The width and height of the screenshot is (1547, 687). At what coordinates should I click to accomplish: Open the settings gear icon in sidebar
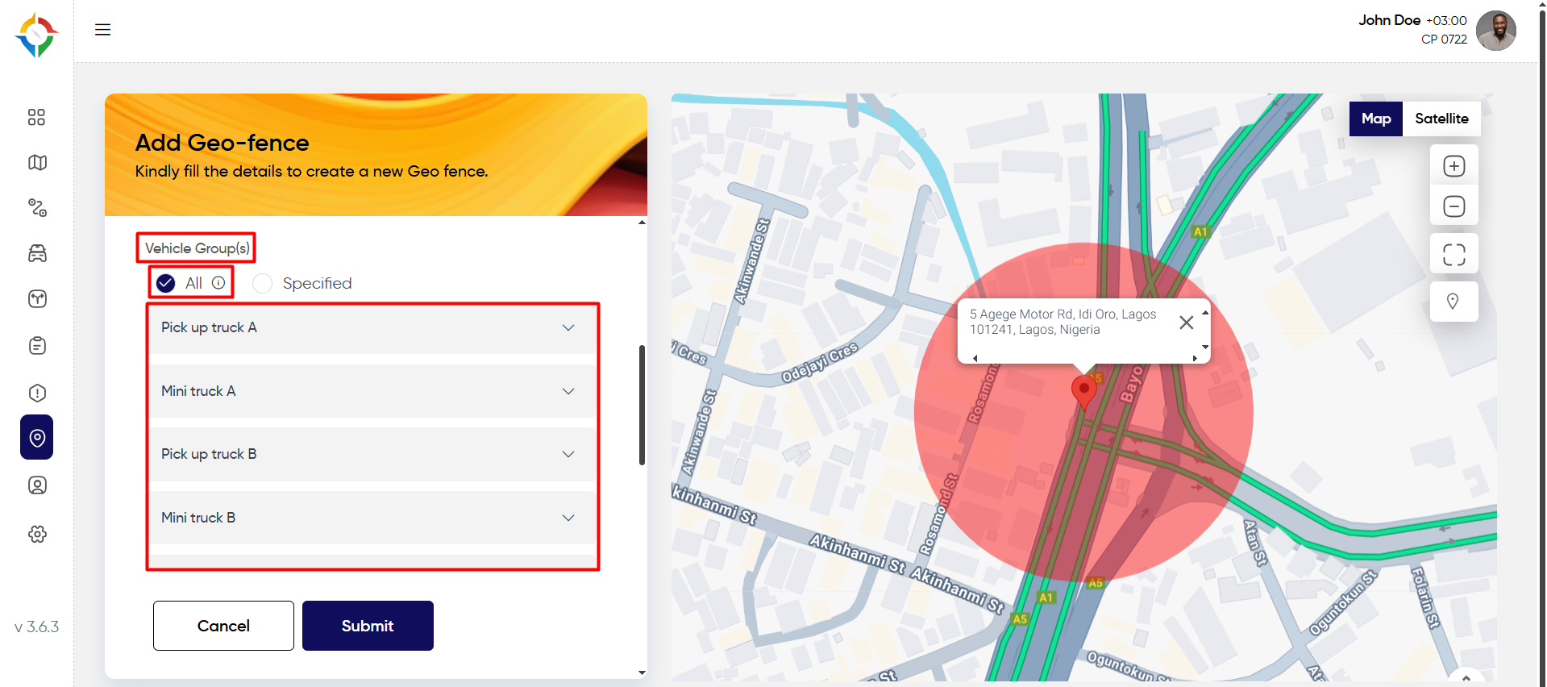pos(37,534)
